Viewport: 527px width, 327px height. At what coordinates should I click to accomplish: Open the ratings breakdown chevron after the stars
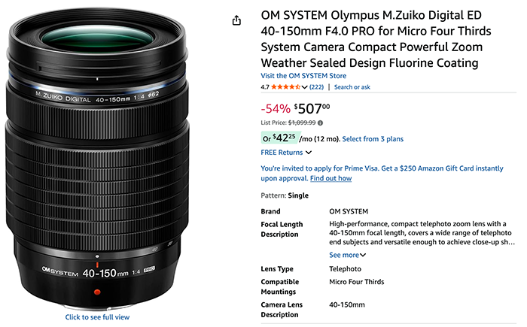(x=304, y=87)
